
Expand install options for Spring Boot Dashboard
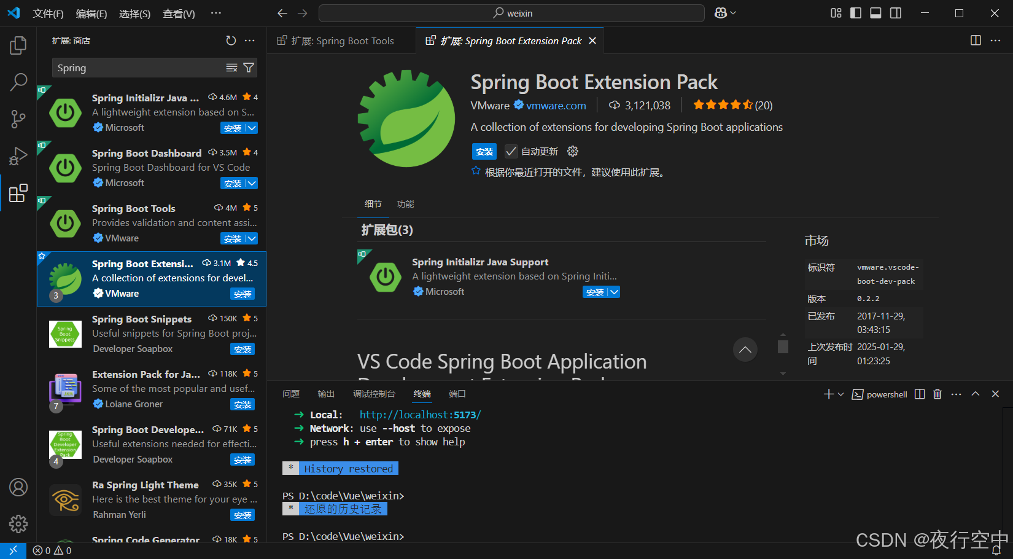coord(252,183)
